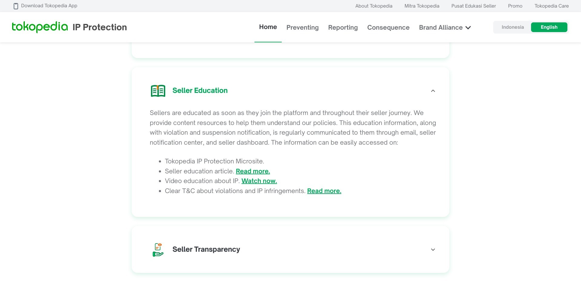
Task: Select the English language option
Action: pos(549,27)
